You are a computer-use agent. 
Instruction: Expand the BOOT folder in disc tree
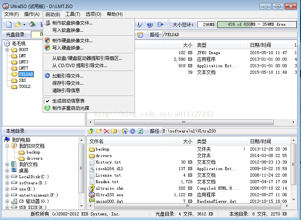point(7,50)
